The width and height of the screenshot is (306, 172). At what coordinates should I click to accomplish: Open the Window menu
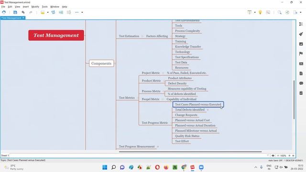[x=55, y=7]
